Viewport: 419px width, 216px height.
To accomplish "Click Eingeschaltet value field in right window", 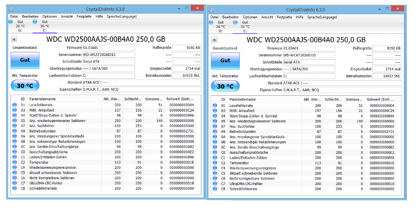I will (x=387, y=69).
